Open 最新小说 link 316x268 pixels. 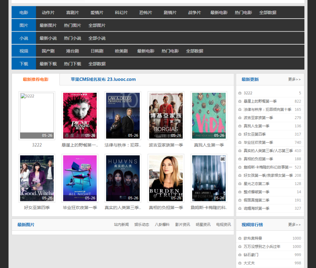tap(48, 38)
